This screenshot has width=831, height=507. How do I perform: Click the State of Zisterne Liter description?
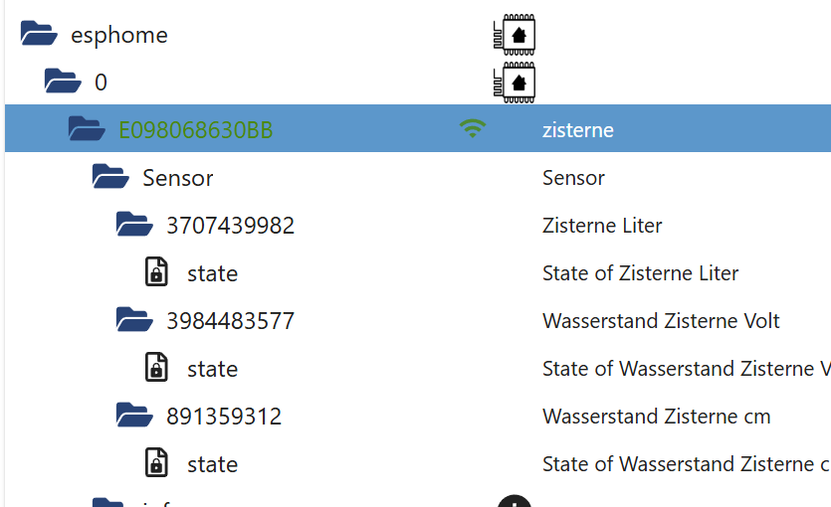point(640,273)
